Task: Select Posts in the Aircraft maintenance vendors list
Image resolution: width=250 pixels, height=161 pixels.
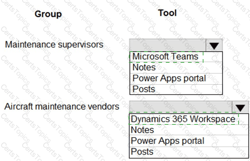Action: coord(142,152)
